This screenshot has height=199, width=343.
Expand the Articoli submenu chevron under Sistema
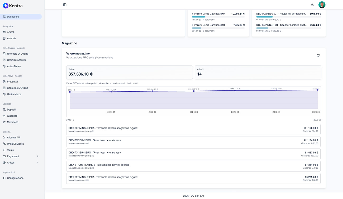point(37,163)
